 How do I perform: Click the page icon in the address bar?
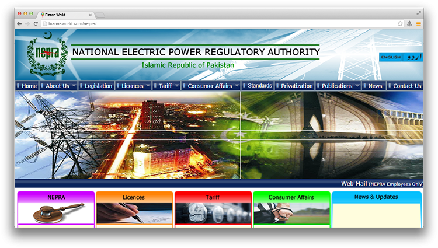point(45,24)
